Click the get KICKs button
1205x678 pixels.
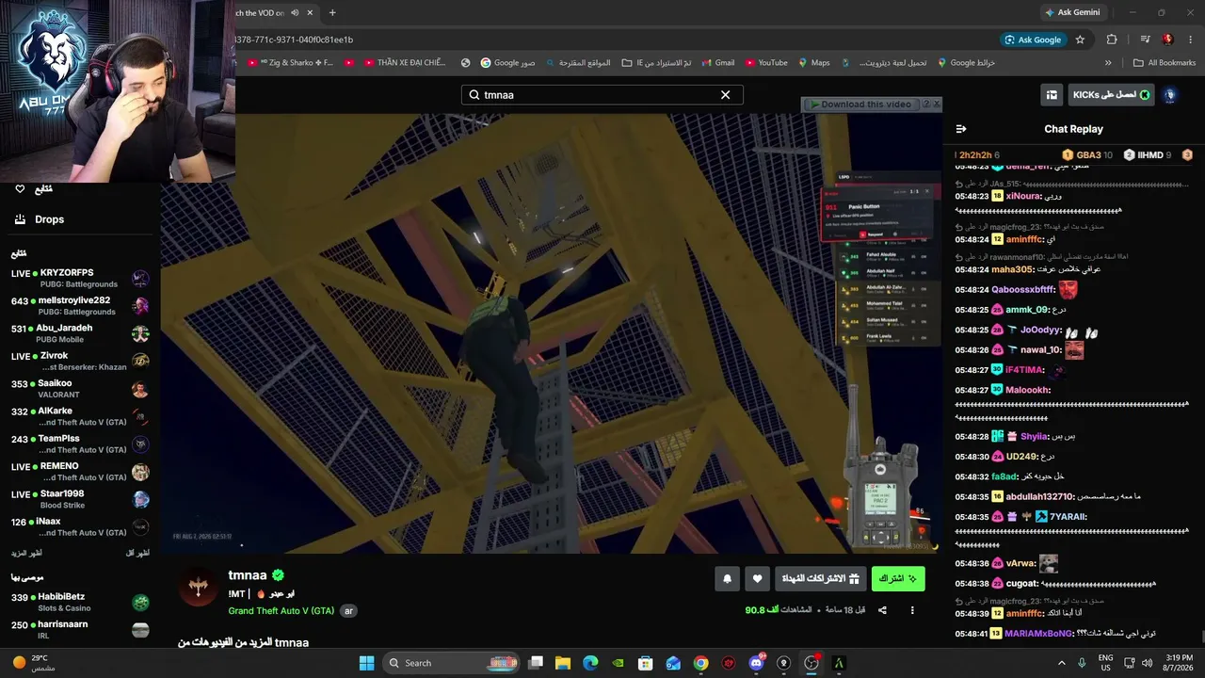pos(1111,95)
